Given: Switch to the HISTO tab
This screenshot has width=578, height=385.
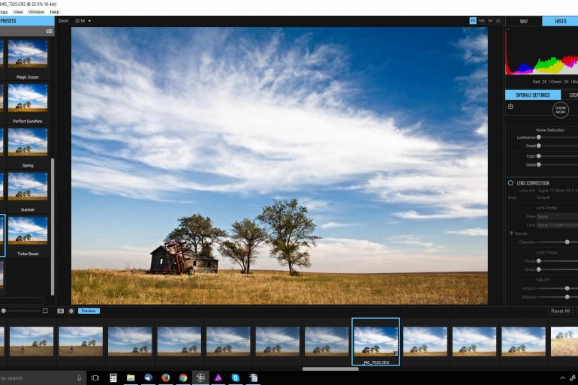Looking at the screenshot, I should click(x=560, y=21).
